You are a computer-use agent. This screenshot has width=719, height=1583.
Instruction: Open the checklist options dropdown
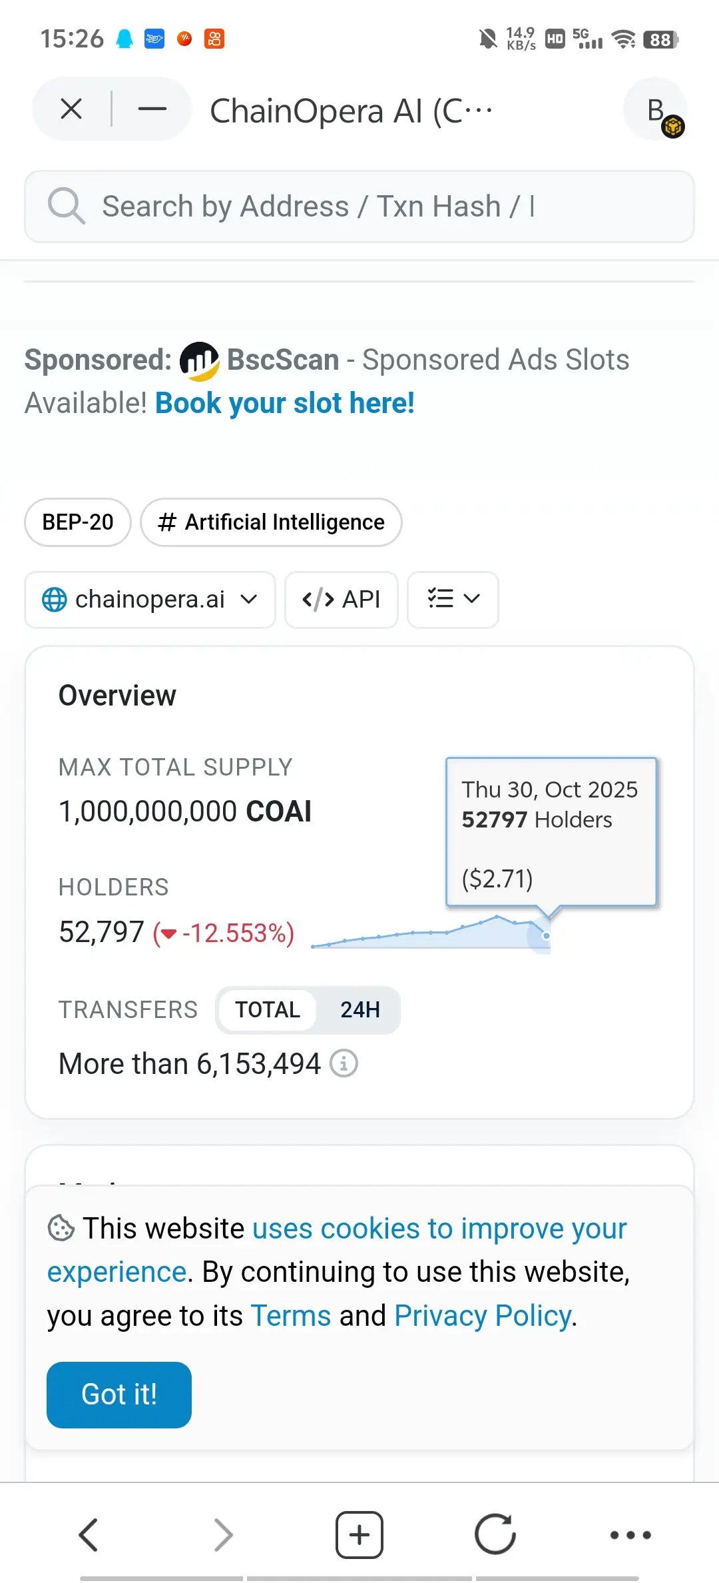[x=453, y=600]
